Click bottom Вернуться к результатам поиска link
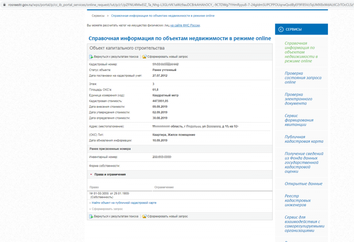Viewport: 354px width, 242px height. 116,216
